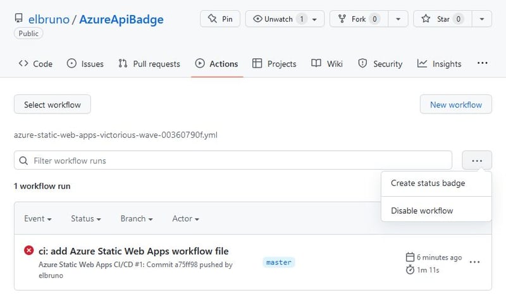Click the Star button
This screenshot has width=506, height=305.
pos(442,19)
